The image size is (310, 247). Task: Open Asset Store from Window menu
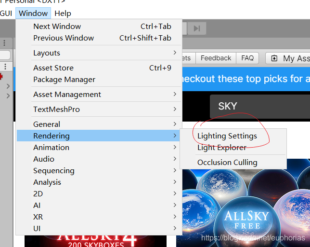pos(99,68)
